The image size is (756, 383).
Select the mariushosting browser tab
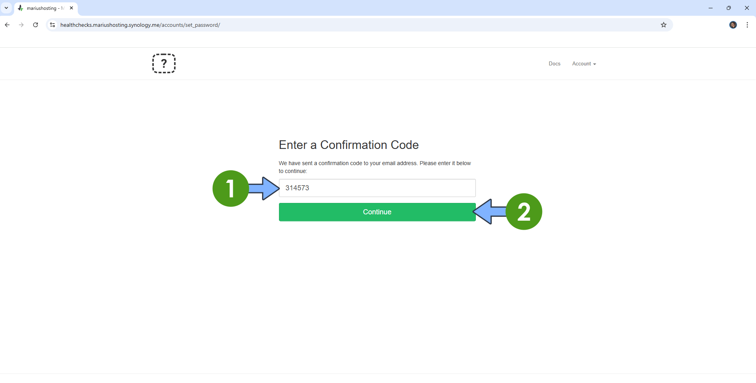pyautogui.click(x=42, y=8)
